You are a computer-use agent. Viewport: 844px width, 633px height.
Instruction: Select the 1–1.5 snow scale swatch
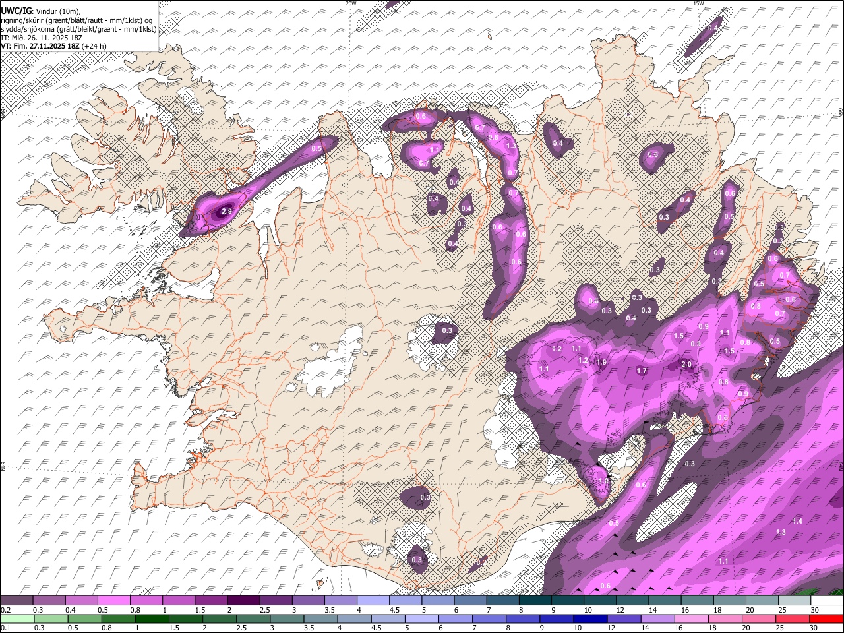[179, 601]
